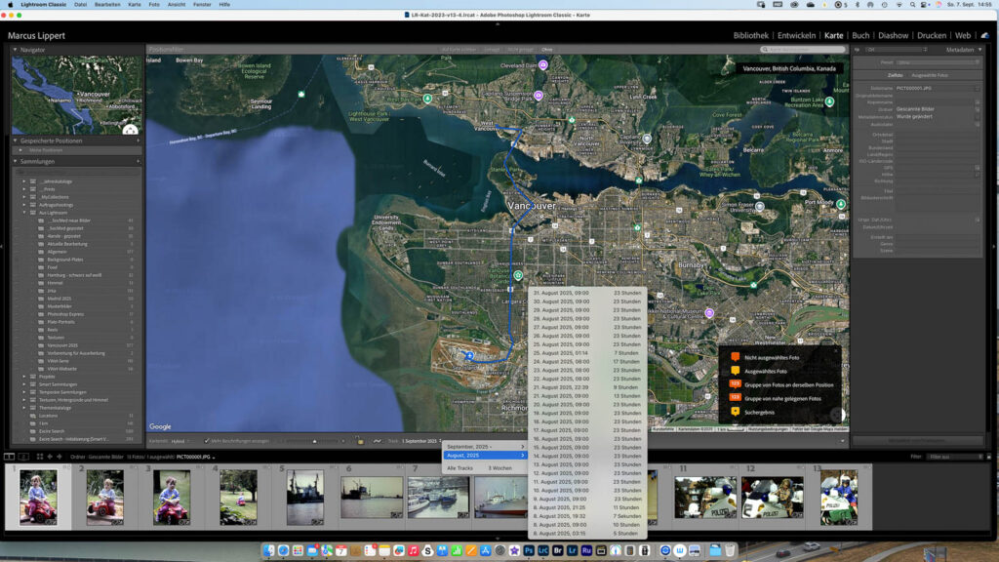Switch to the Drucken module

pos(932,36)
